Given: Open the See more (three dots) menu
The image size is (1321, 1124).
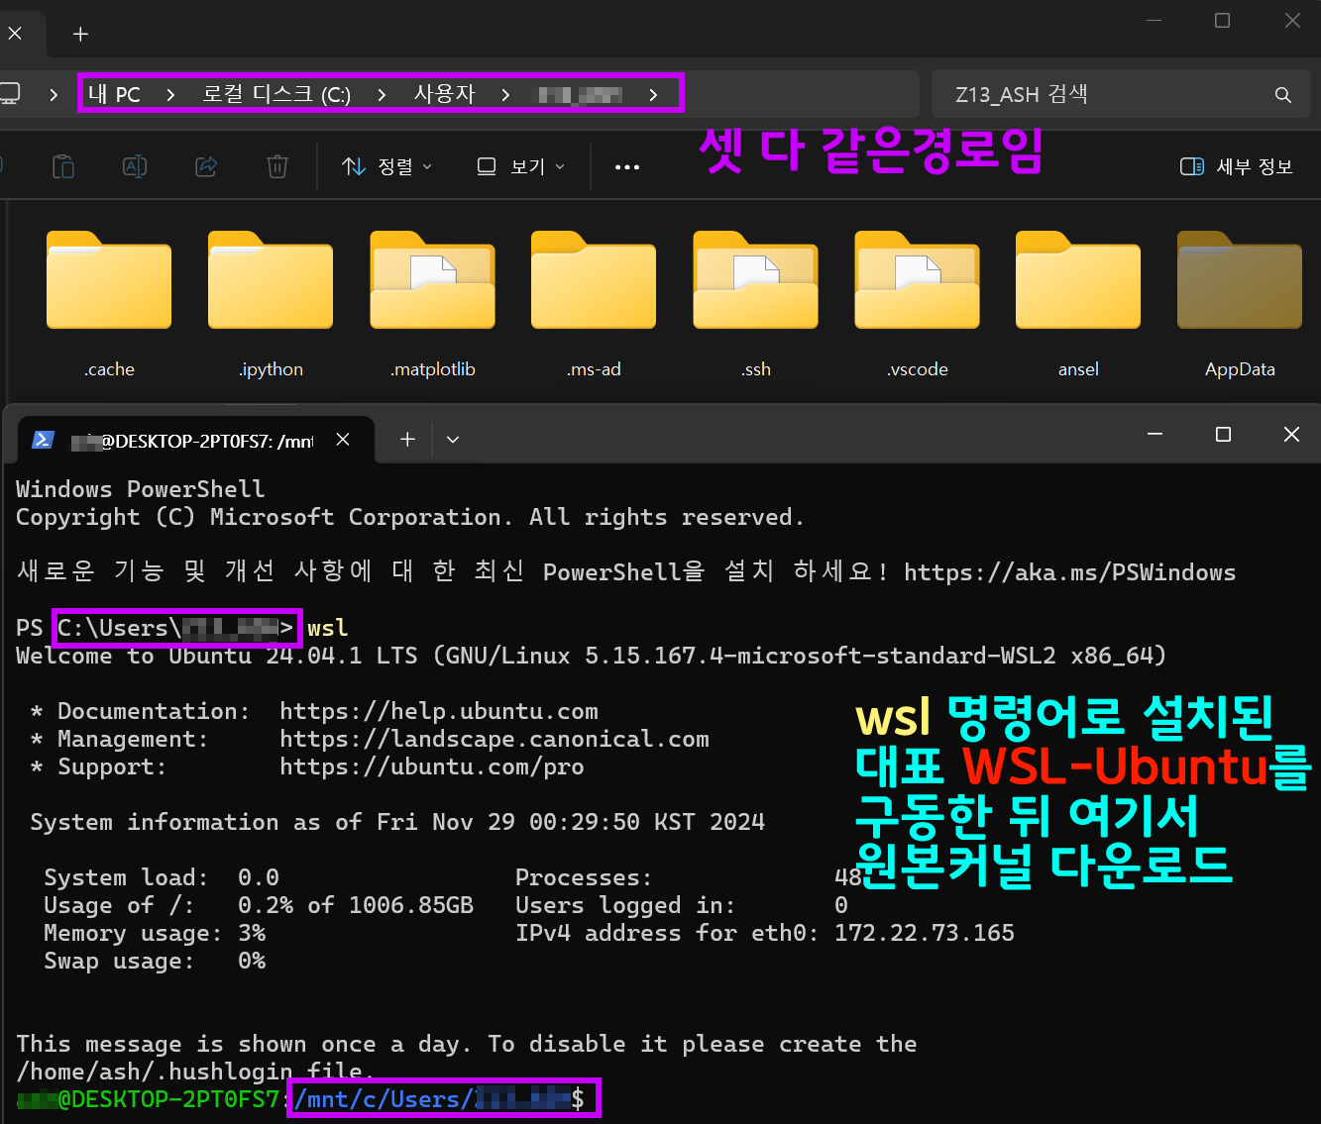Looking at the screenshot, I should [627, 167].
